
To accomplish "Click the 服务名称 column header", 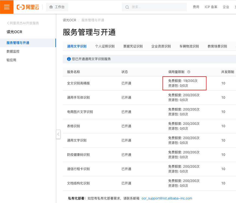I will [74, 72].
